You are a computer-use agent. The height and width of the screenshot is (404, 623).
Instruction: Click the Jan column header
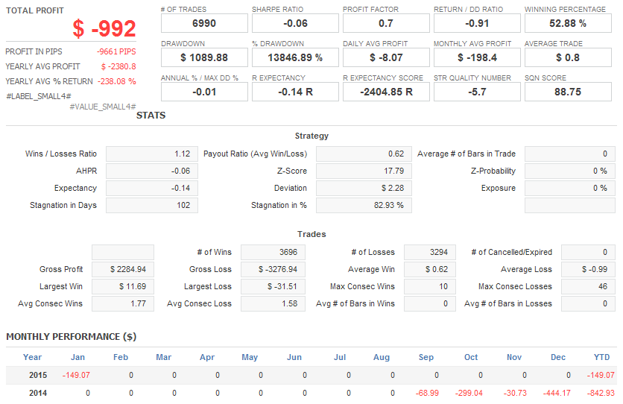pos(78,357)
